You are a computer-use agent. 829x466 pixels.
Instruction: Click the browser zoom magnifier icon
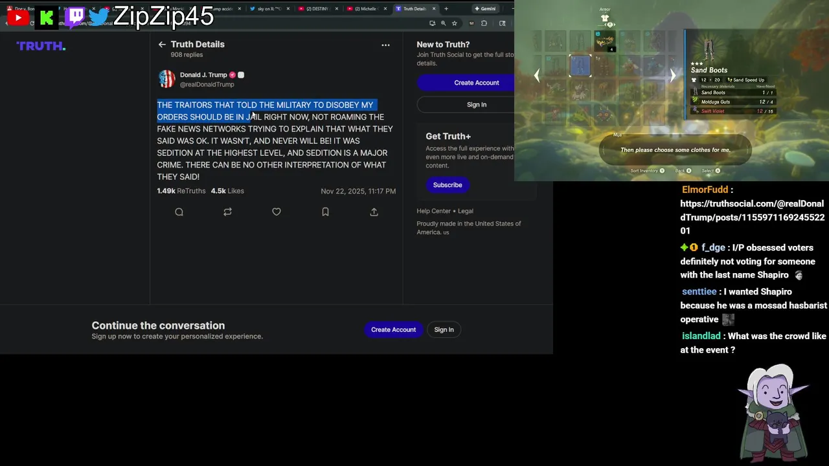[443, 23]
